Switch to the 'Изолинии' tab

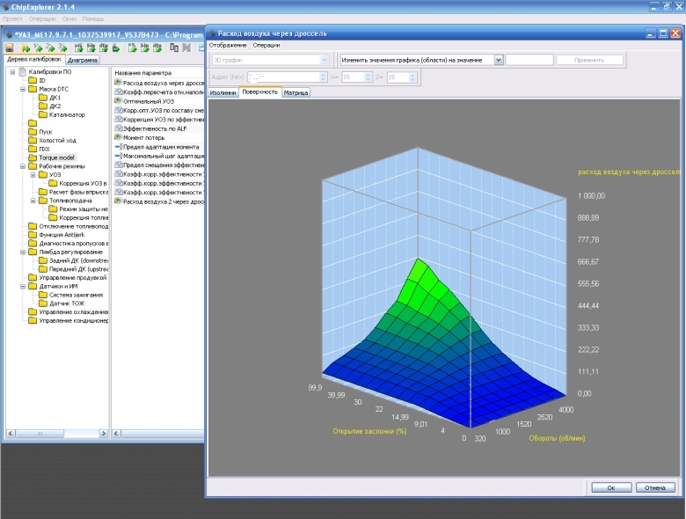[223, 91]
